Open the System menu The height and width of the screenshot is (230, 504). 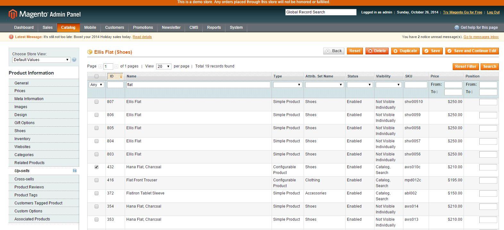[236, 28]
